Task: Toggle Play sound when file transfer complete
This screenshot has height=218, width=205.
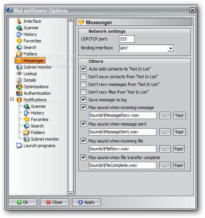Action: [84, 158]
